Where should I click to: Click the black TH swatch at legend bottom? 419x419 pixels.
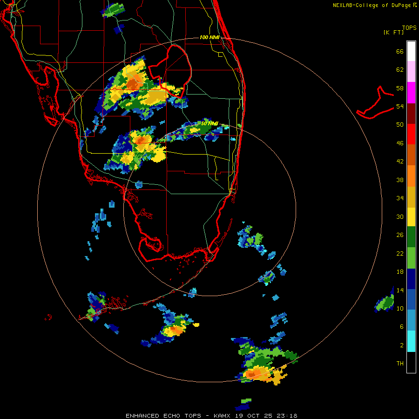point(411,362)
